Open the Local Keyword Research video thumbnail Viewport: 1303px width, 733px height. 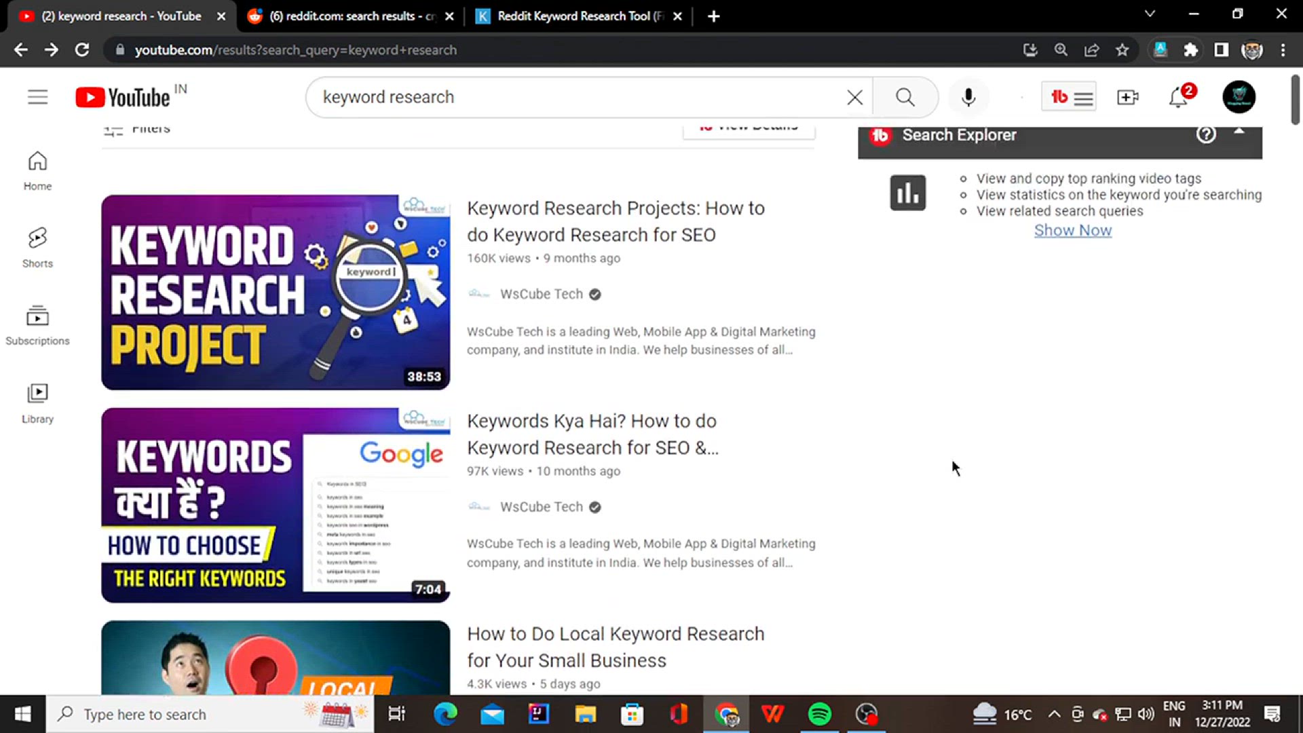click(x=276, y=658)
